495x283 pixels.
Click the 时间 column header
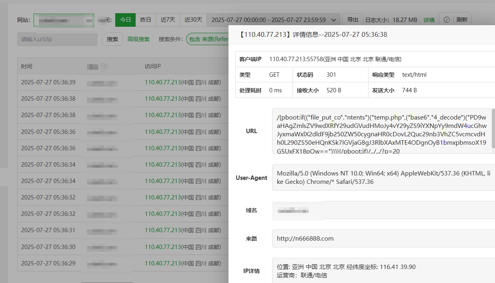click(27, 66)
